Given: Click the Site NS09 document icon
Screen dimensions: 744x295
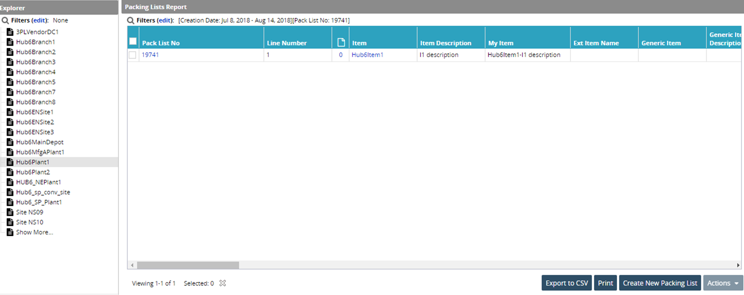Looking at the screenshot, I should tap(10, 212).
